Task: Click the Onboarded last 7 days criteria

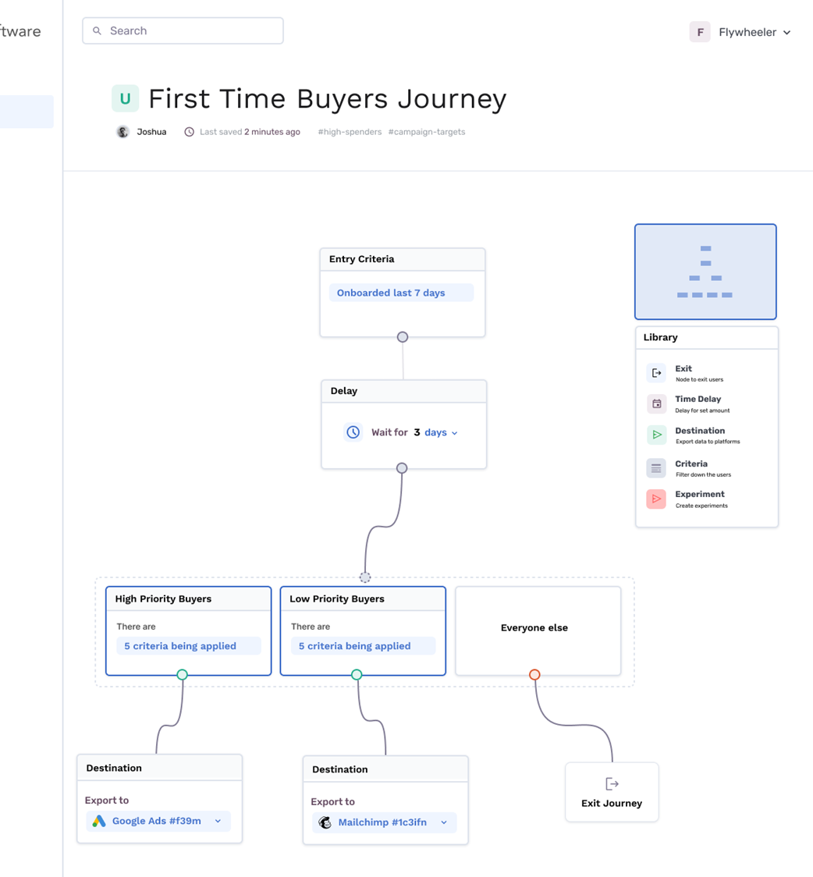Action: (x=402, y=293)
